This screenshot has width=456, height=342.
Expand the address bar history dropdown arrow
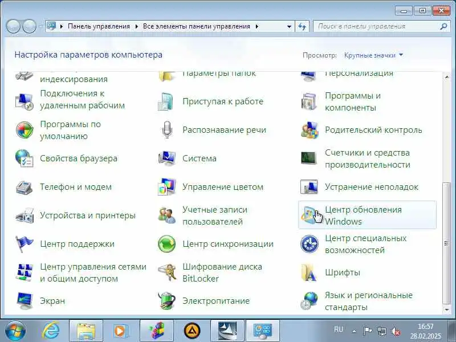point(289,26)
